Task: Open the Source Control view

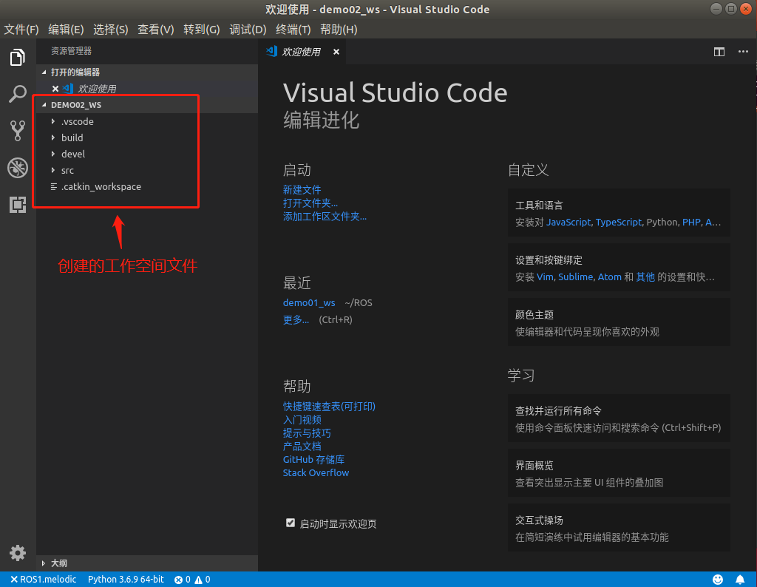Action: point(17,131)
